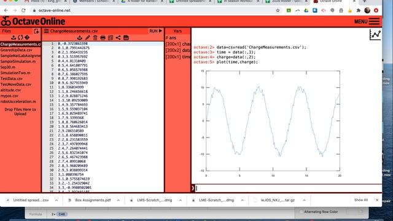Open TestMoveData.csv file
This screenshot has height=221, width=393.
[16, 85]
